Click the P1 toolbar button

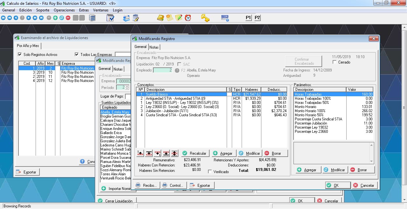248,18
